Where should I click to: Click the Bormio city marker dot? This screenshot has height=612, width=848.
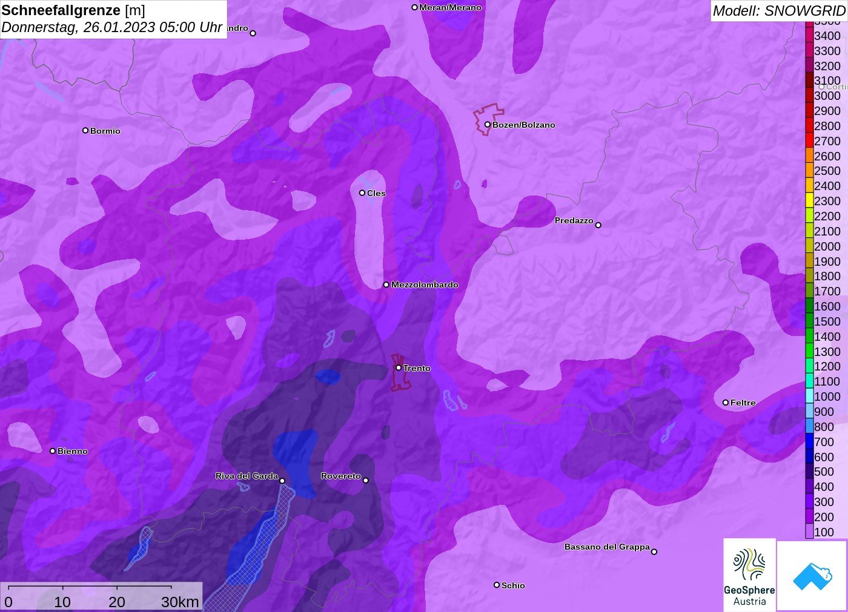[85, 131]
